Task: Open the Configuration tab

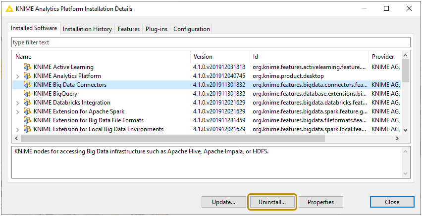Action: [191, 29]
